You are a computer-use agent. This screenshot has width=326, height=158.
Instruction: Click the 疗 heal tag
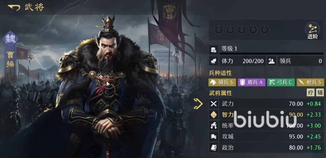coord(310,93)
